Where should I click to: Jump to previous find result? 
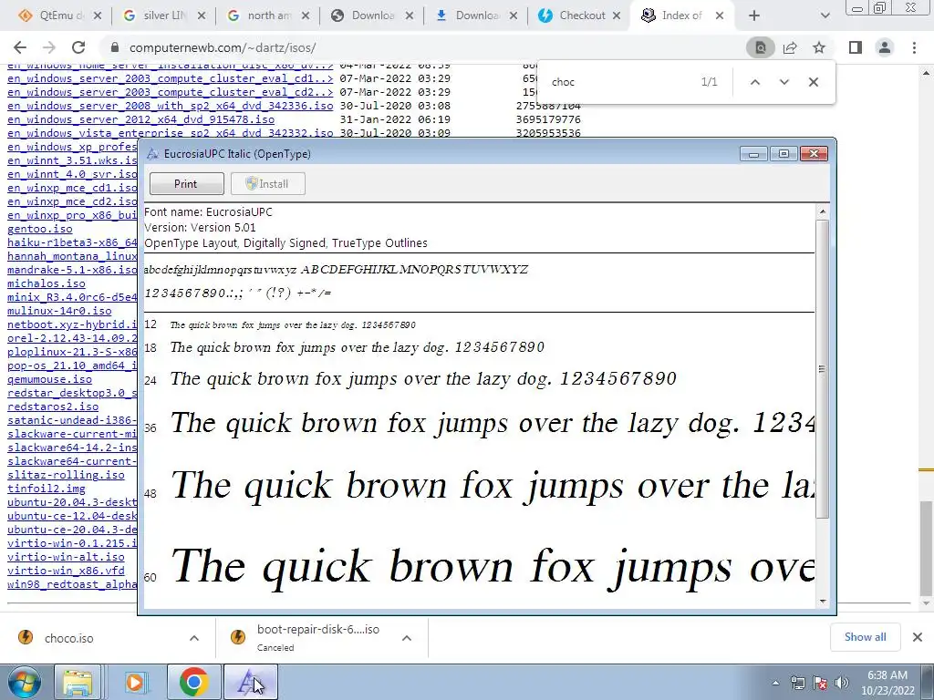[x=754, y=82]
